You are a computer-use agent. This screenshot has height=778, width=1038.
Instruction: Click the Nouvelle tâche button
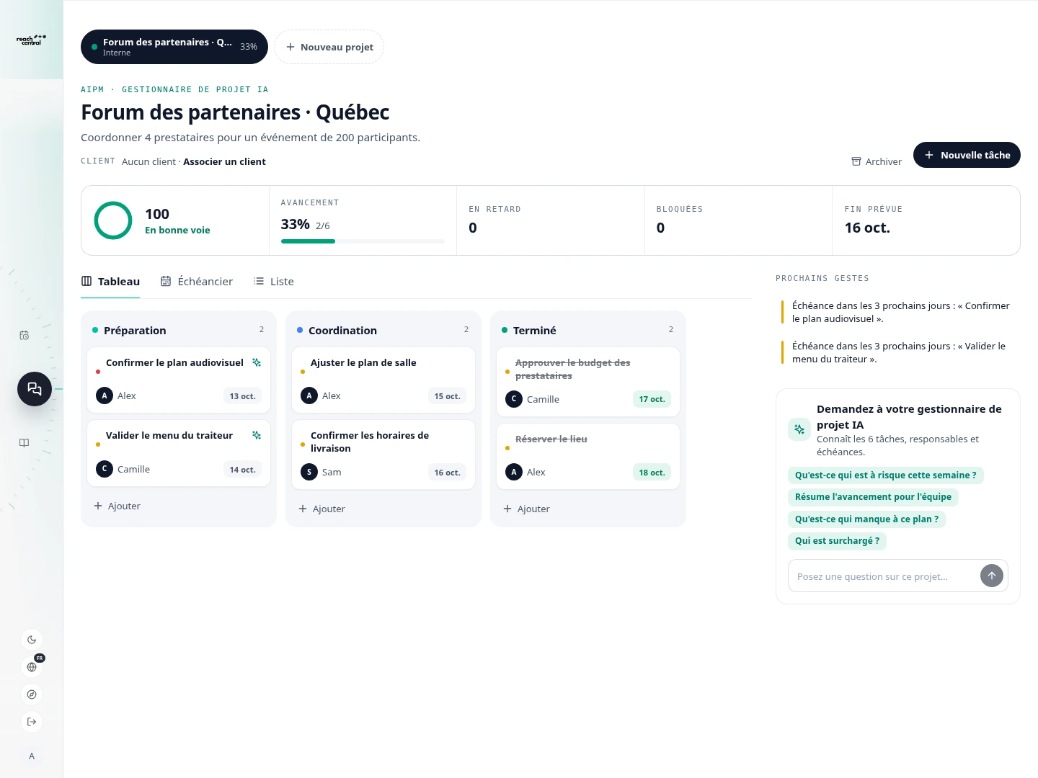(x=967, y=155)
